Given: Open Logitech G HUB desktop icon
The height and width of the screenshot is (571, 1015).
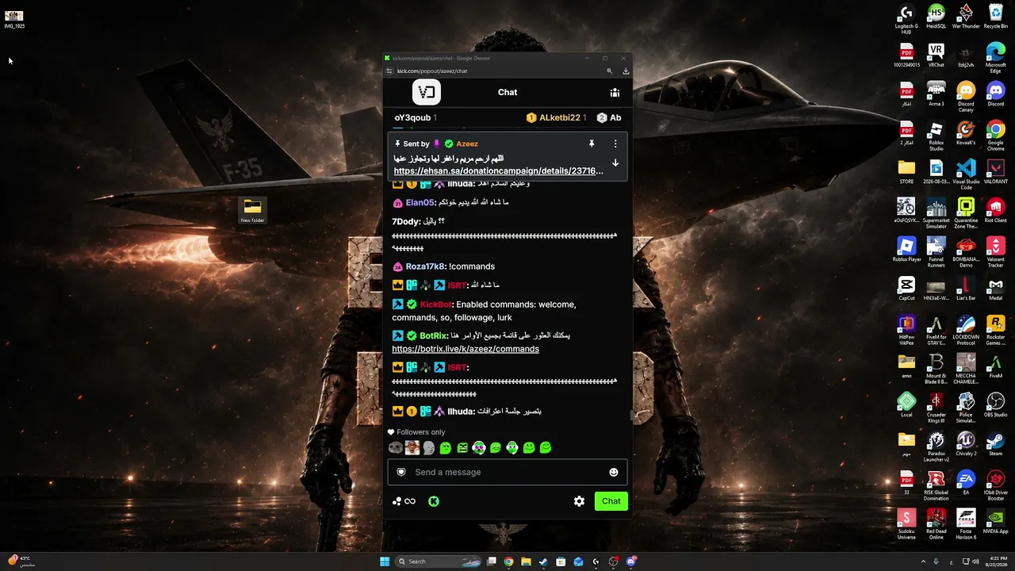Looking at the screenshot, I should [906, 20].
